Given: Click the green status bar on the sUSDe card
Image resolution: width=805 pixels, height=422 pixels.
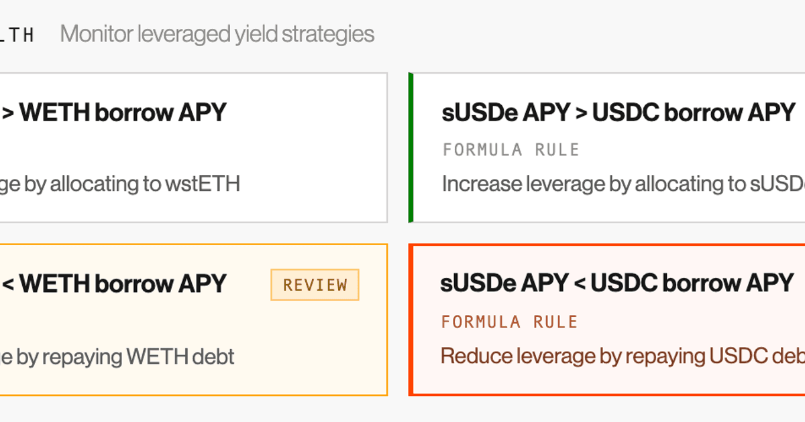Looking at the screenshot, I should click(411, 147).
